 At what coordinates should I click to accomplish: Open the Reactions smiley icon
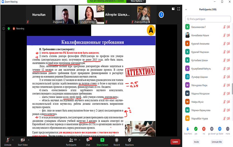tap(129, 140)
